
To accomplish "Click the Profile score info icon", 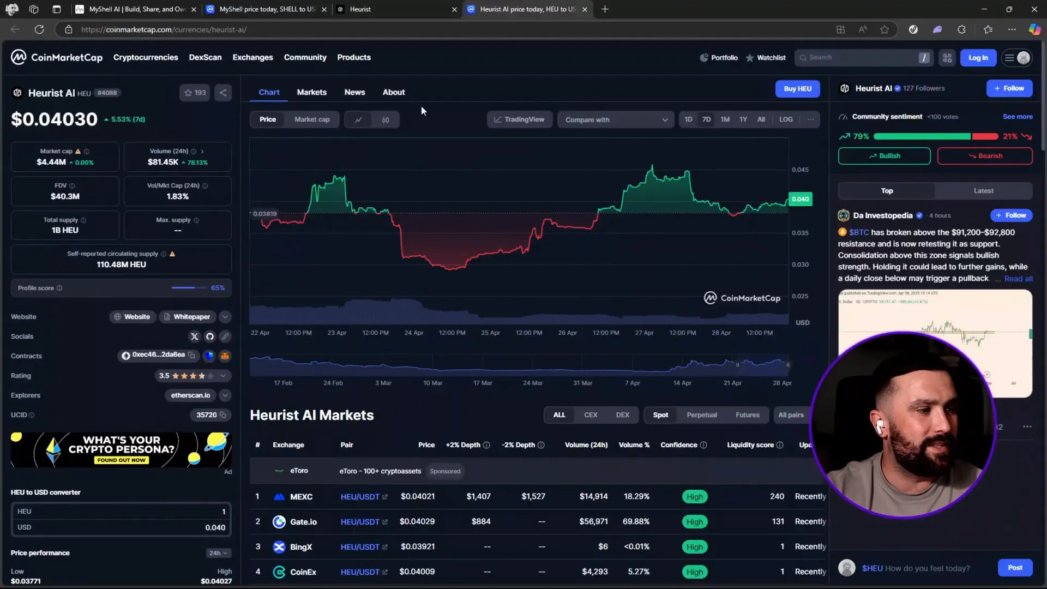I will coord(59,288).
